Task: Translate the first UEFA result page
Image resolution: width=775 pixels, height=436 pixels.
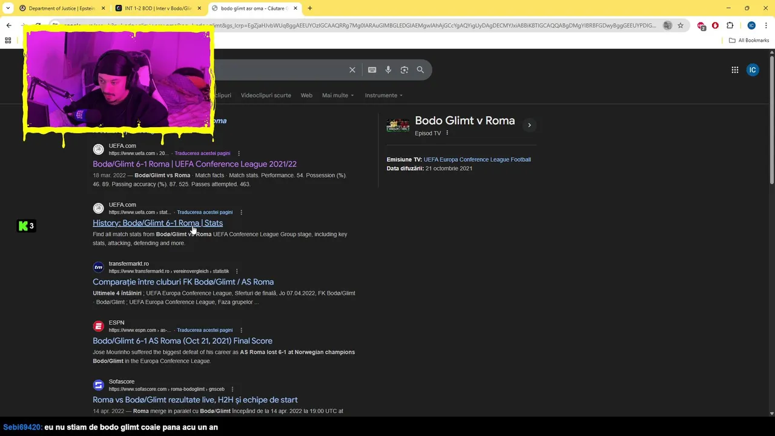Action: point(202,153)
